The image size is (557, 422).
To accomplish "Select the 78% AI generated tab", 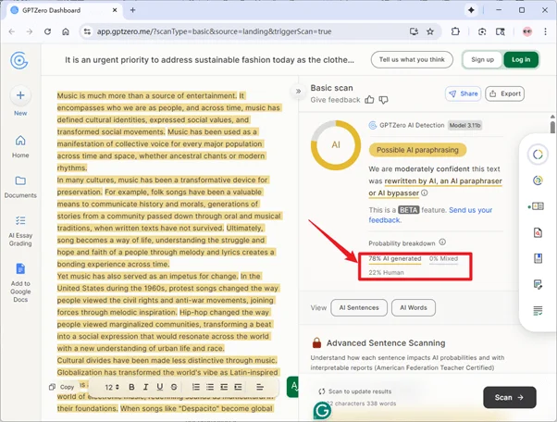I will (395, 259).
